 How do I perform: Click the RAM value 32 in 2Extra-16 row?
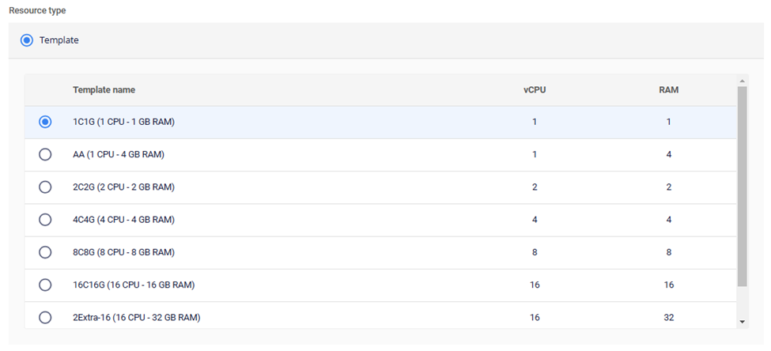(x=668, y=318)
